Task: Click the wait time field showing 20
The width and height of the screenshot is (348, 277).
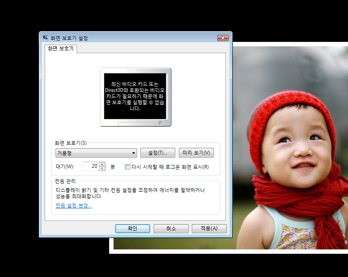Action: click(x=90, y=166)
